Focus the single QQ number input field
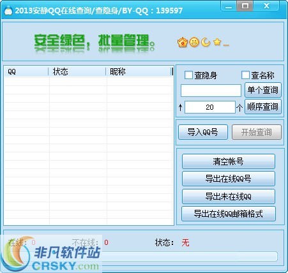This screenshot has height=273, width=288. click(x=211, y=91)
